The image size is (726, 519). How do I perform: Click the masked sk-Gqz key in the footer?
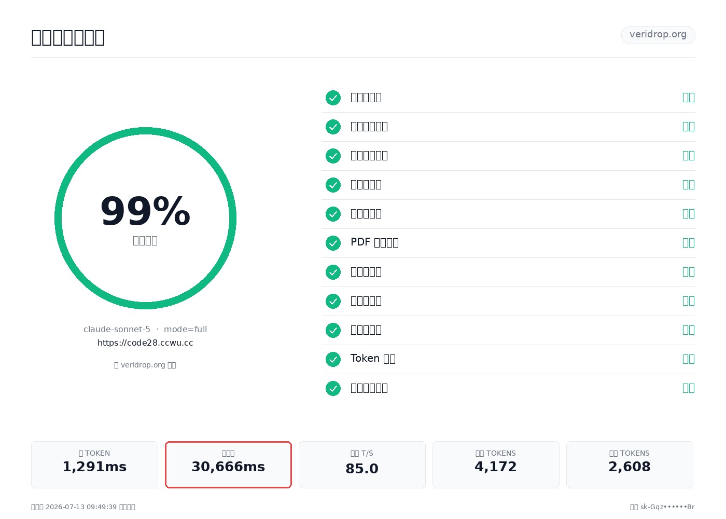click(667, 507)
